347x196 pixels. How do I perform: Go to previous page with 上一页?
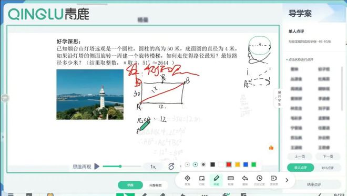[300, 157]
